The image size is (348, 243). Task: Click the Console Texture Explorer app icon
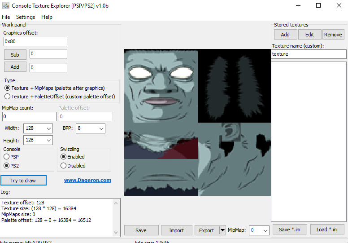click(x=6, y=5)
